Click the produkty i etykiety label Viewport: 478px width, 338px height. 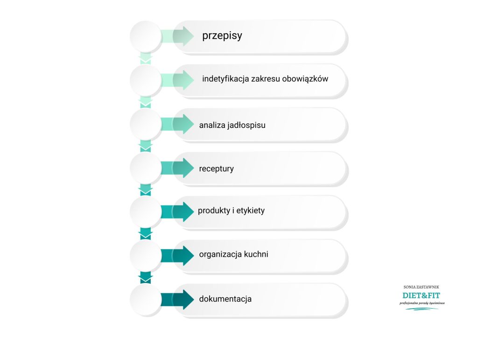(x=231, y=211)
